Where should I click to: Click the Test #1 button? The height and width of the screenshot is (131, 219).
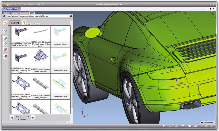click(x=15, y=23)
